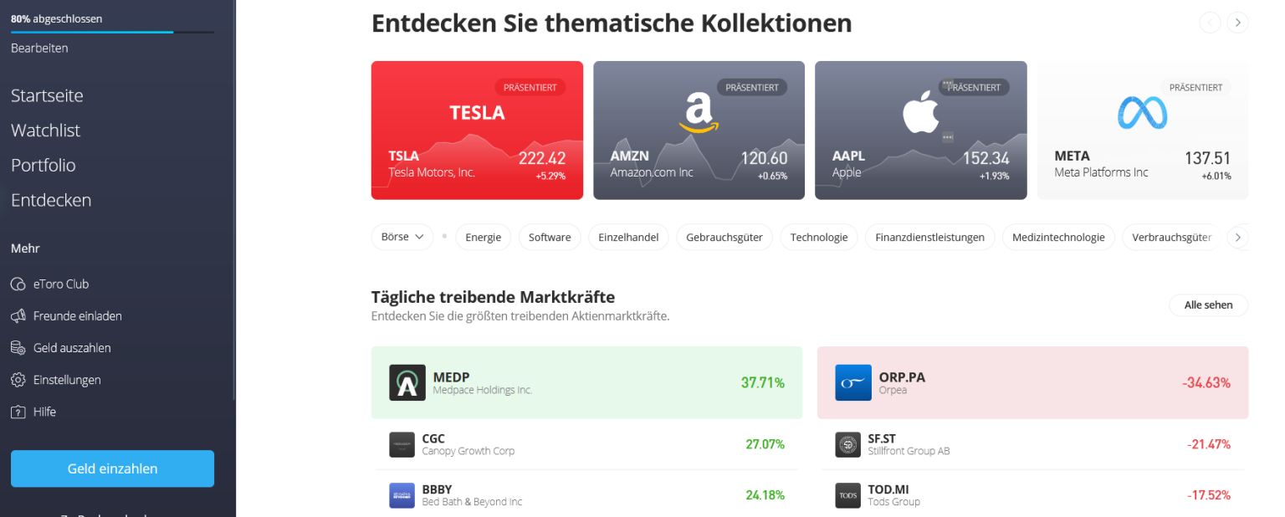Toggle the Technologie category filter
This screenshot has width=1285, height=517.
[819, 238]
